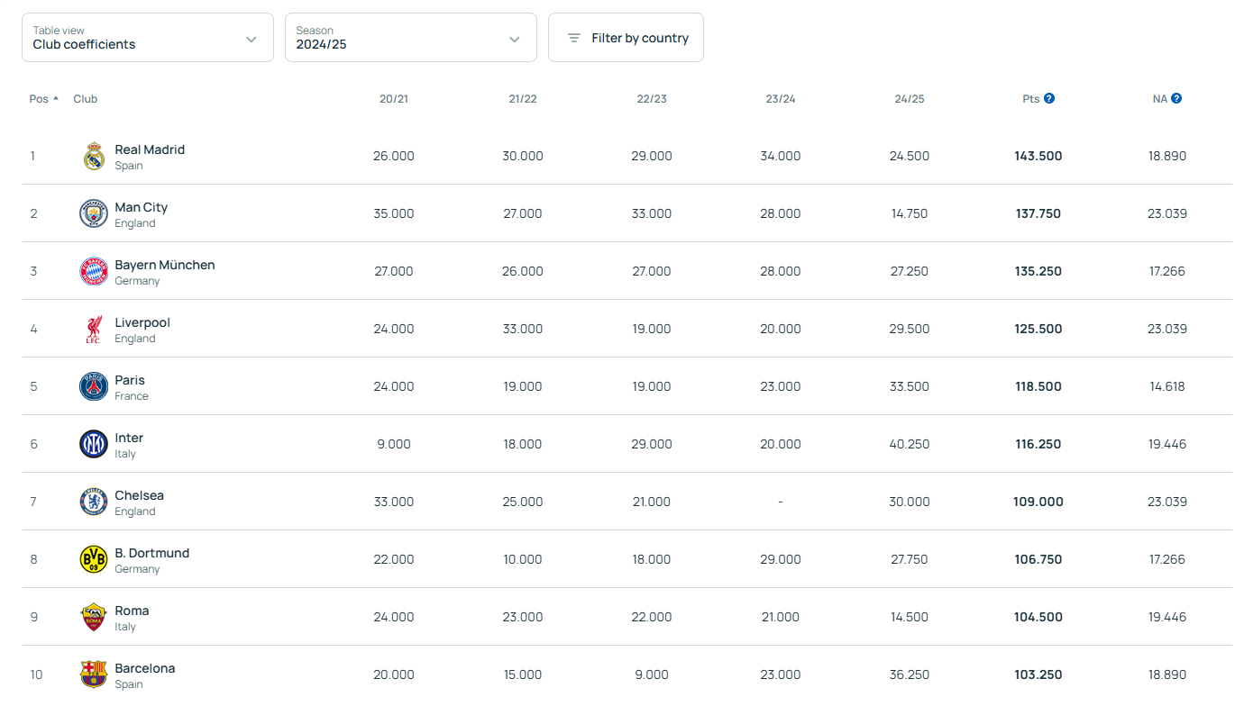
Task: Click Real Madrid total 143.500
Action: (1038, 156)
